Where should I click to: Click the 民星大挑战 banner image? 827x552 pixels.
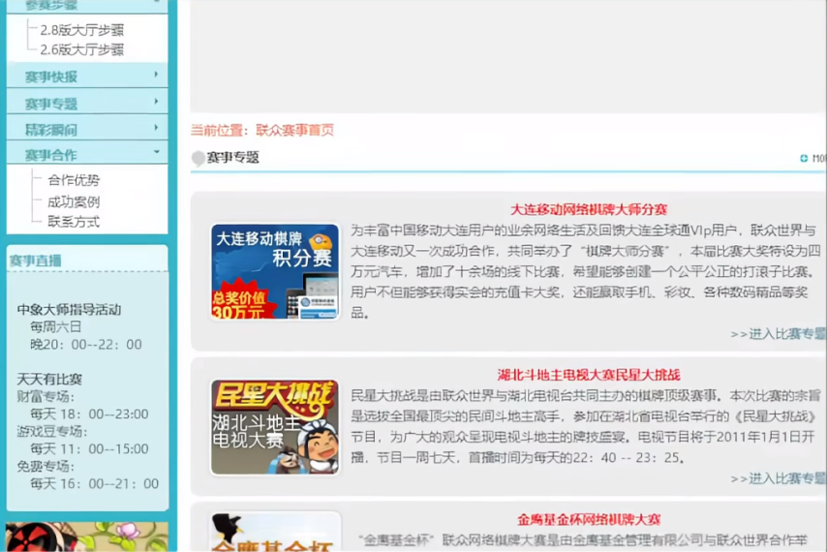coord(275,426)
